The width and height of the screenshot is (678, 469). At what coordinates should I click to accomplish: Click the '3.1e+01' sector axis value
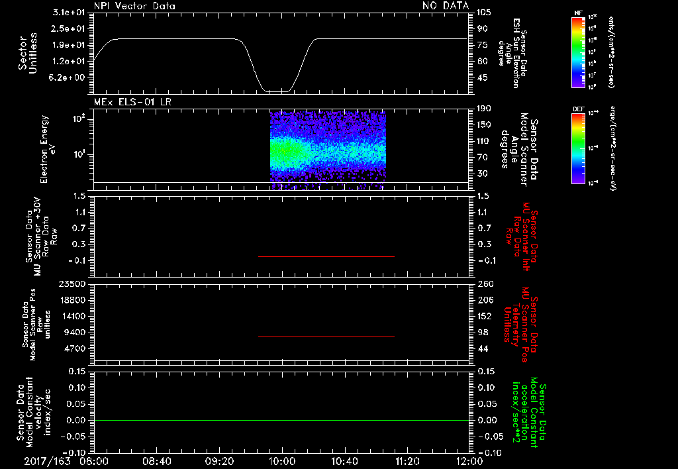coord(69,13)
